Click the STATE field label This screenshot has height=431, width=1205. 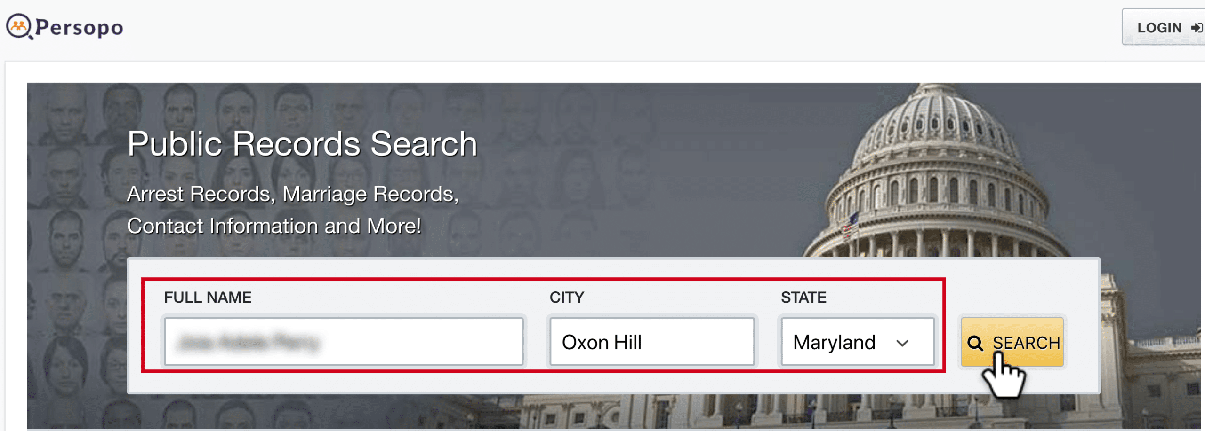(803, 298)
